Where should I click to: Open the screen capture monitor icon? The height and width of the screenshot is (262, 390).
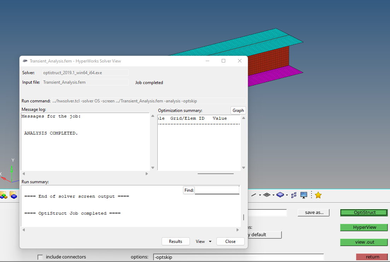(x=303, y=195)
